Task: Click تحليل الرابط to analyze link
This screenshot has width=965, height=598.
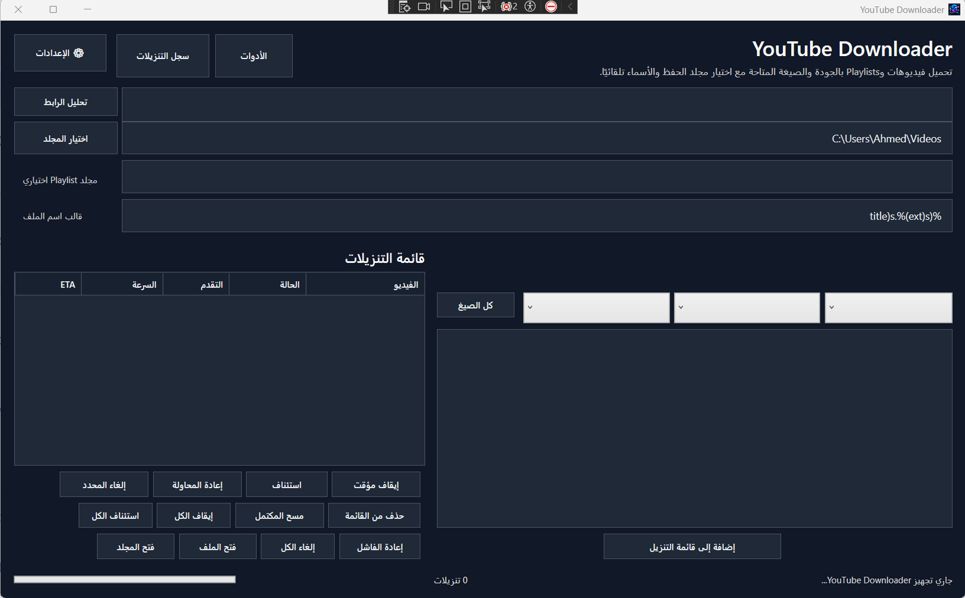Action: point(66,102)
